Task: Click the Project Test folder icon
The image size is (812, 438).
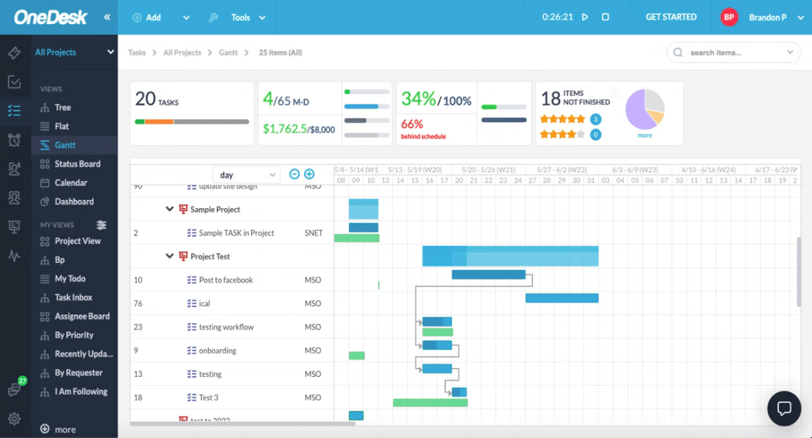Action: pos(183,256)
